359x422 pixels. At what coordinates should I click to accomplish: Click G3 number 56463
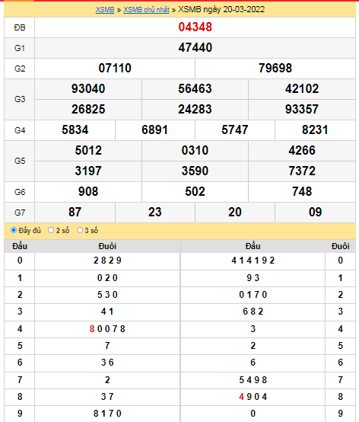coord(195,89)
